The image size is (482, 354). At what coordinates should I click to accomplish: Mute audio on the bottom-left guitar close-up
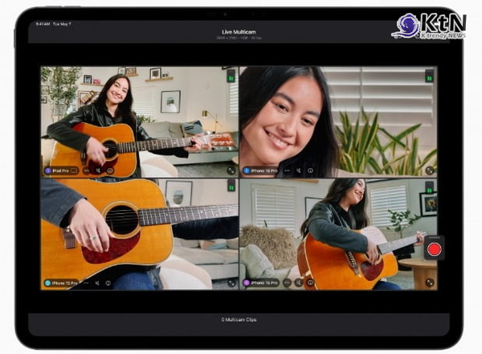[98, 282]
